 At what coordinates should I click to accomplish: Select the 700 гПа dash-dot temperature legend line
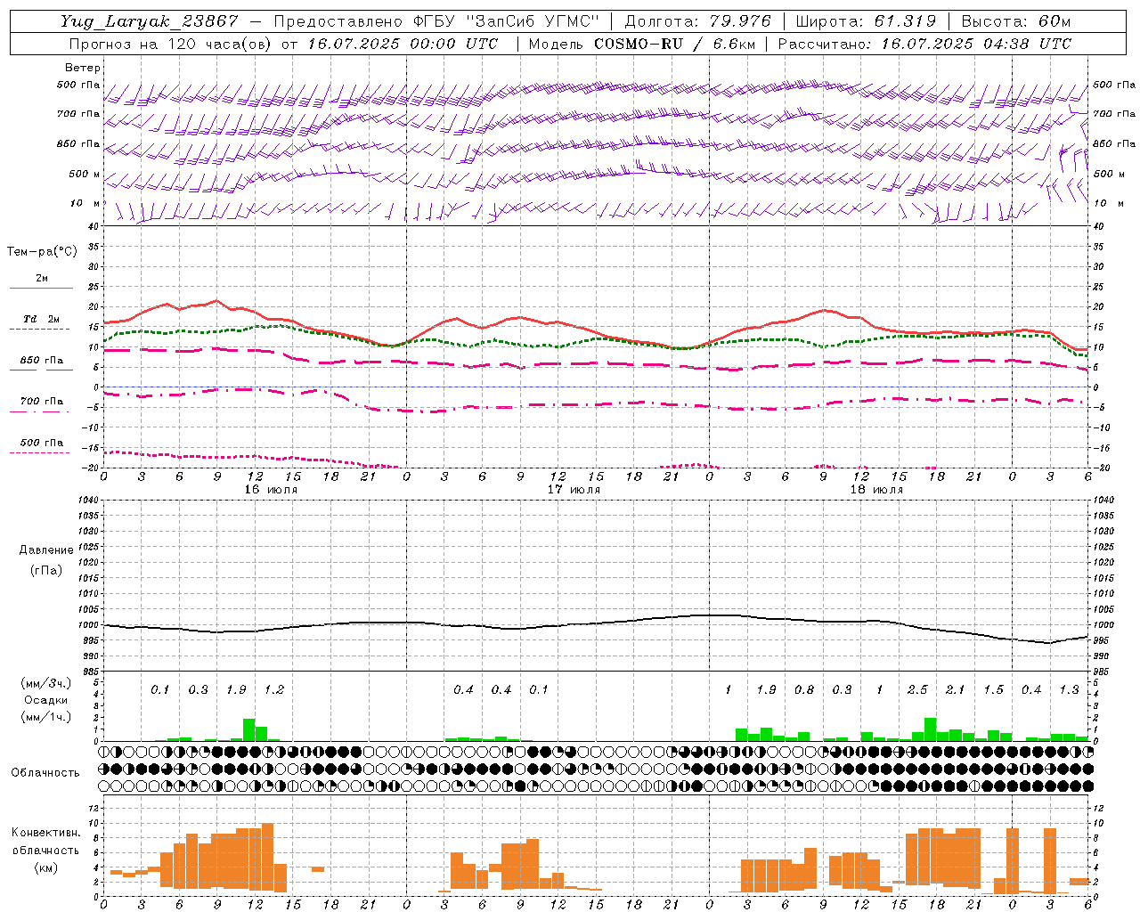click(x=39, y=411)
